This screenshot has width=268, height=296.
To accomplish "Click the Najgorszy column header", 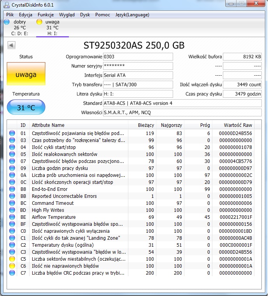I will (170, 125).
